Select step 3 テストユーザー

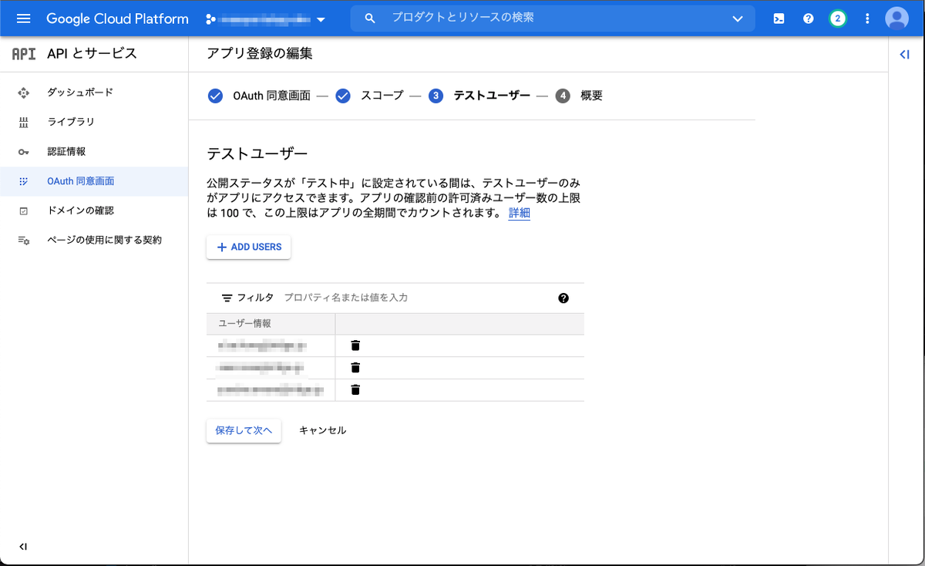click(479, 96)
